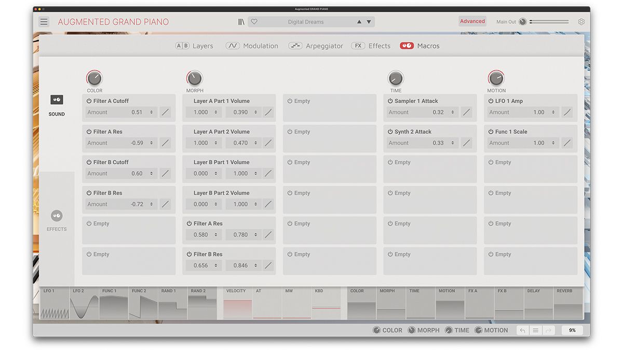The width and height of the screenshot is (623, 350).
Task: Select previous preset with up arrow
Action: point(359,22)
